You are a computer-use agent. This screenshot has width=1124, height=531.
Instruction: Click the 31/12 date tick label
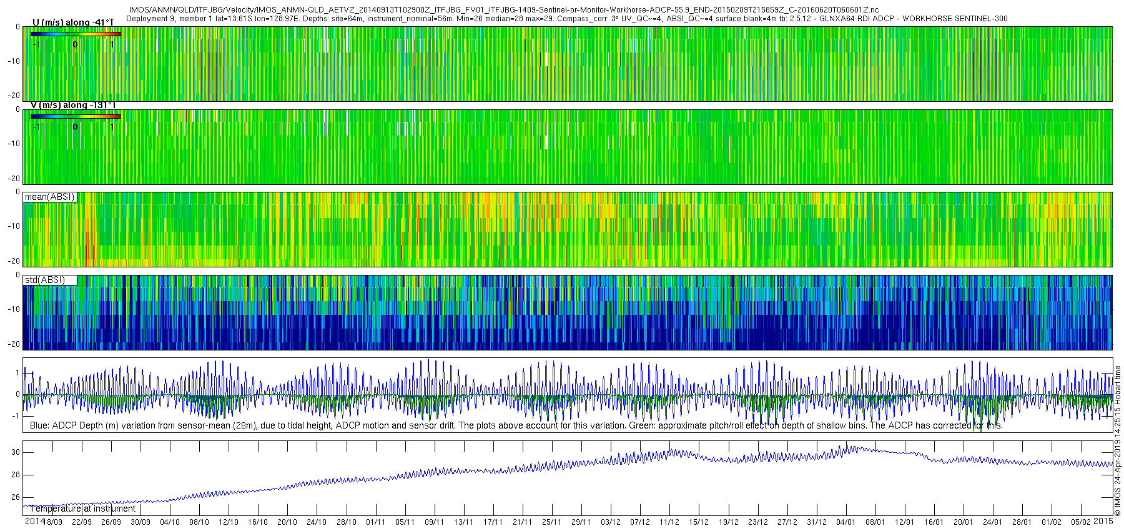click(x=816, y=522)
